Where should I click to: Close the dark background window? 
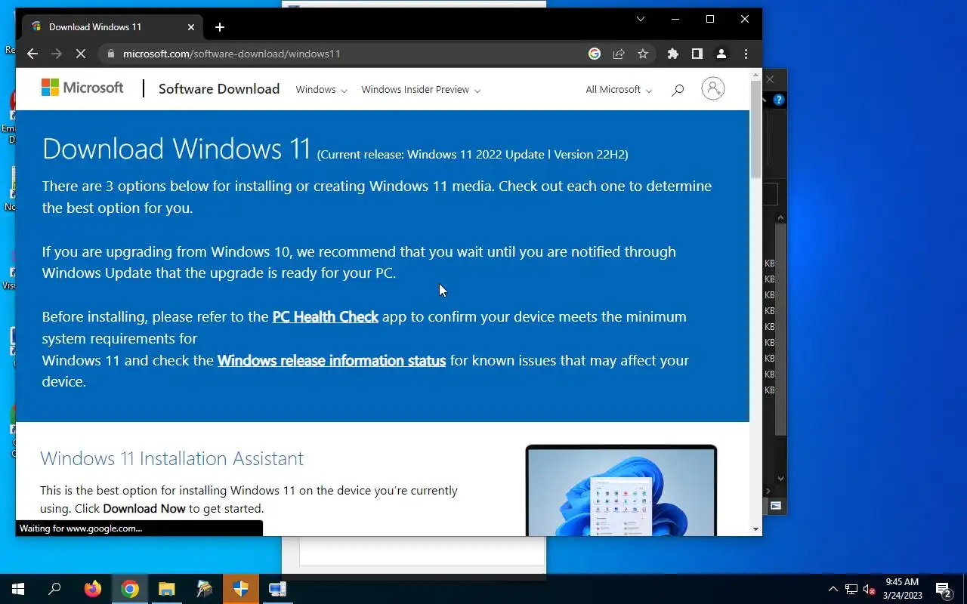coord(770,79)
